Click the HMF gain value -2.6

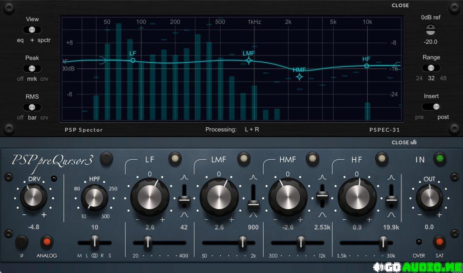[x=288, y=227]
